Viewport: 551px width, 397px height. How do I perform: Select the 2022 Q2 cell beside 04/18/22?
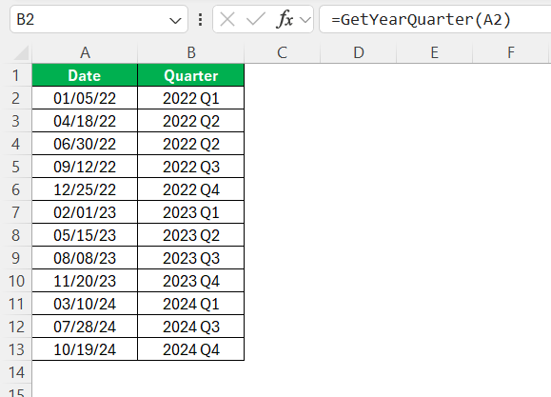[x=191, y=121]
